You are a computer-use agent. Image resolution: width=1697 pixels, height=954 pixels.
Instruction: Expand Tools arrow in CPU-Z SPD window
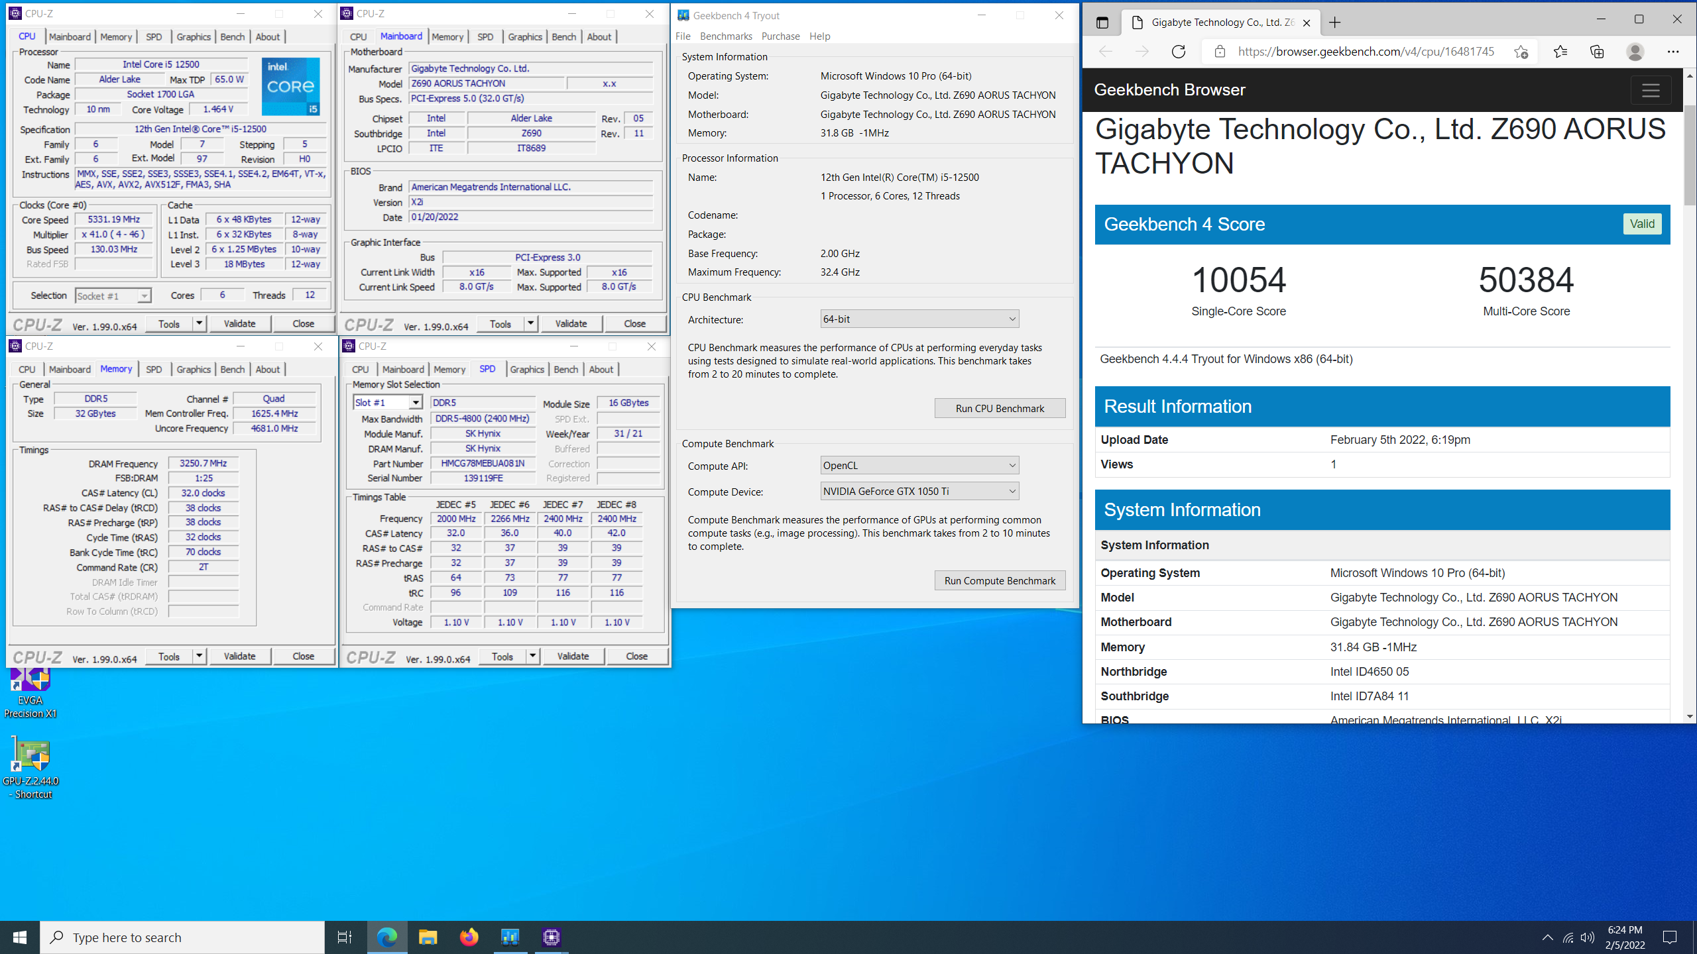[532, 656]
